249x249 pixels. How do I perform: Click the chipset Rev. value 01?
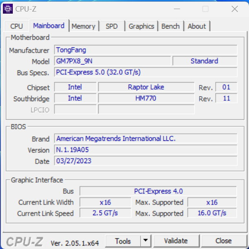[226, 87]
